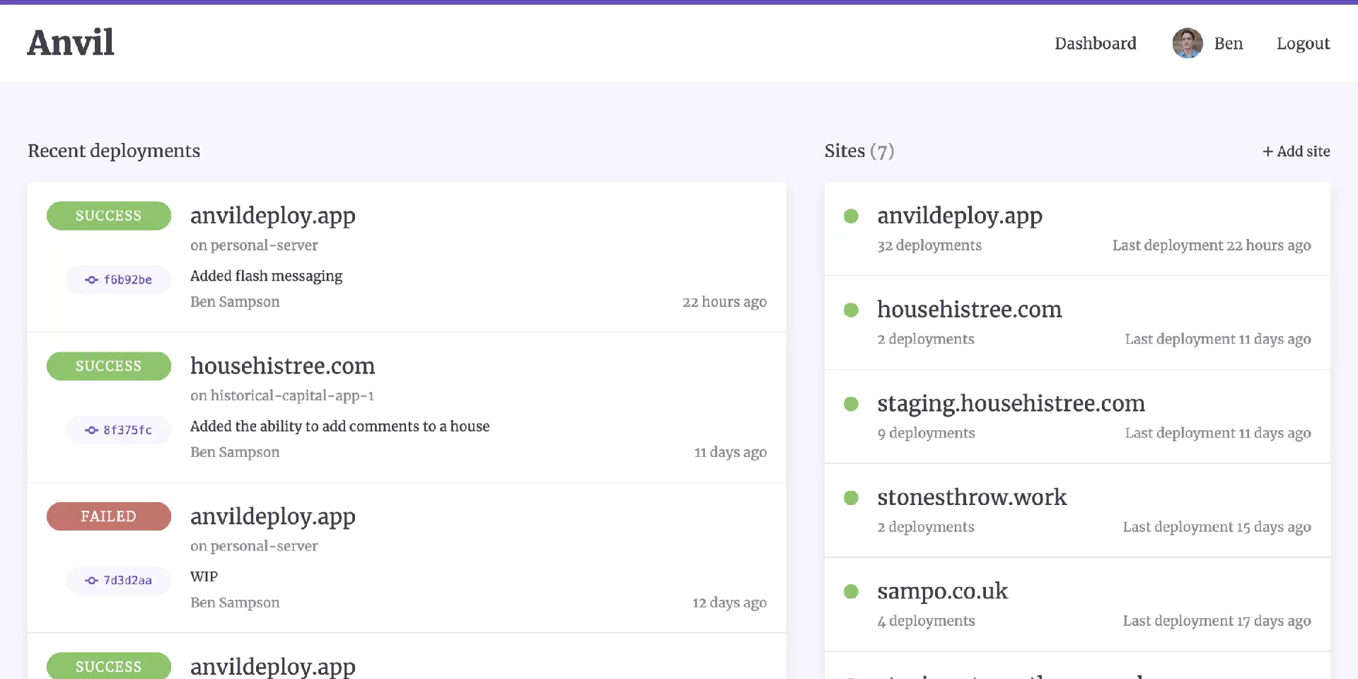1358x679 pixels.
Task: Click green status dot for staging.househistree.com
Action: (851, 404)
